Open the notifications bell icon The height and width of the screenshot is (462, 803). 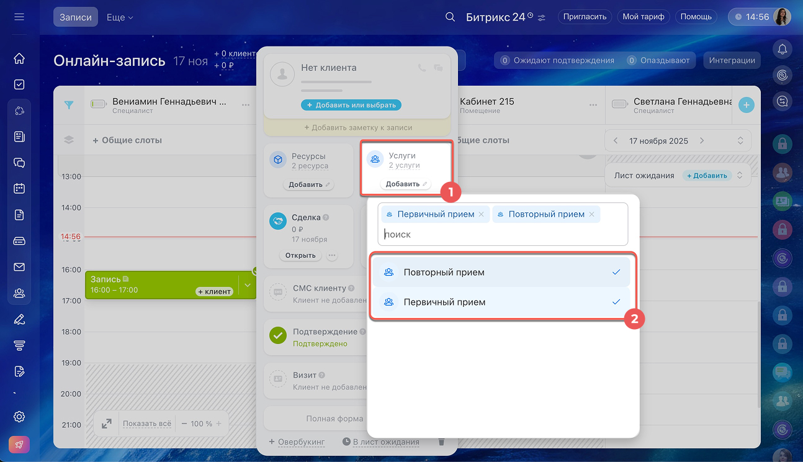coord(783,49)
